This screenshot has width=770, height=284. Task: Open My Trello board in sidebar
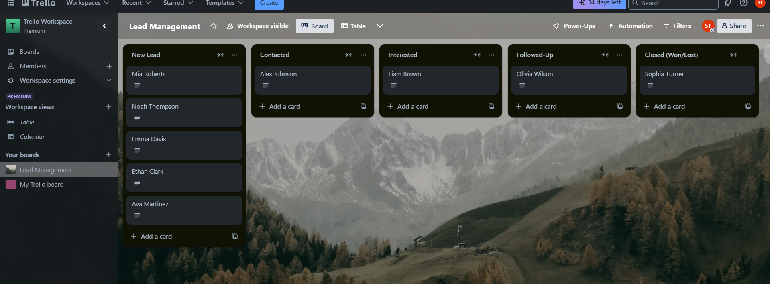59,184
